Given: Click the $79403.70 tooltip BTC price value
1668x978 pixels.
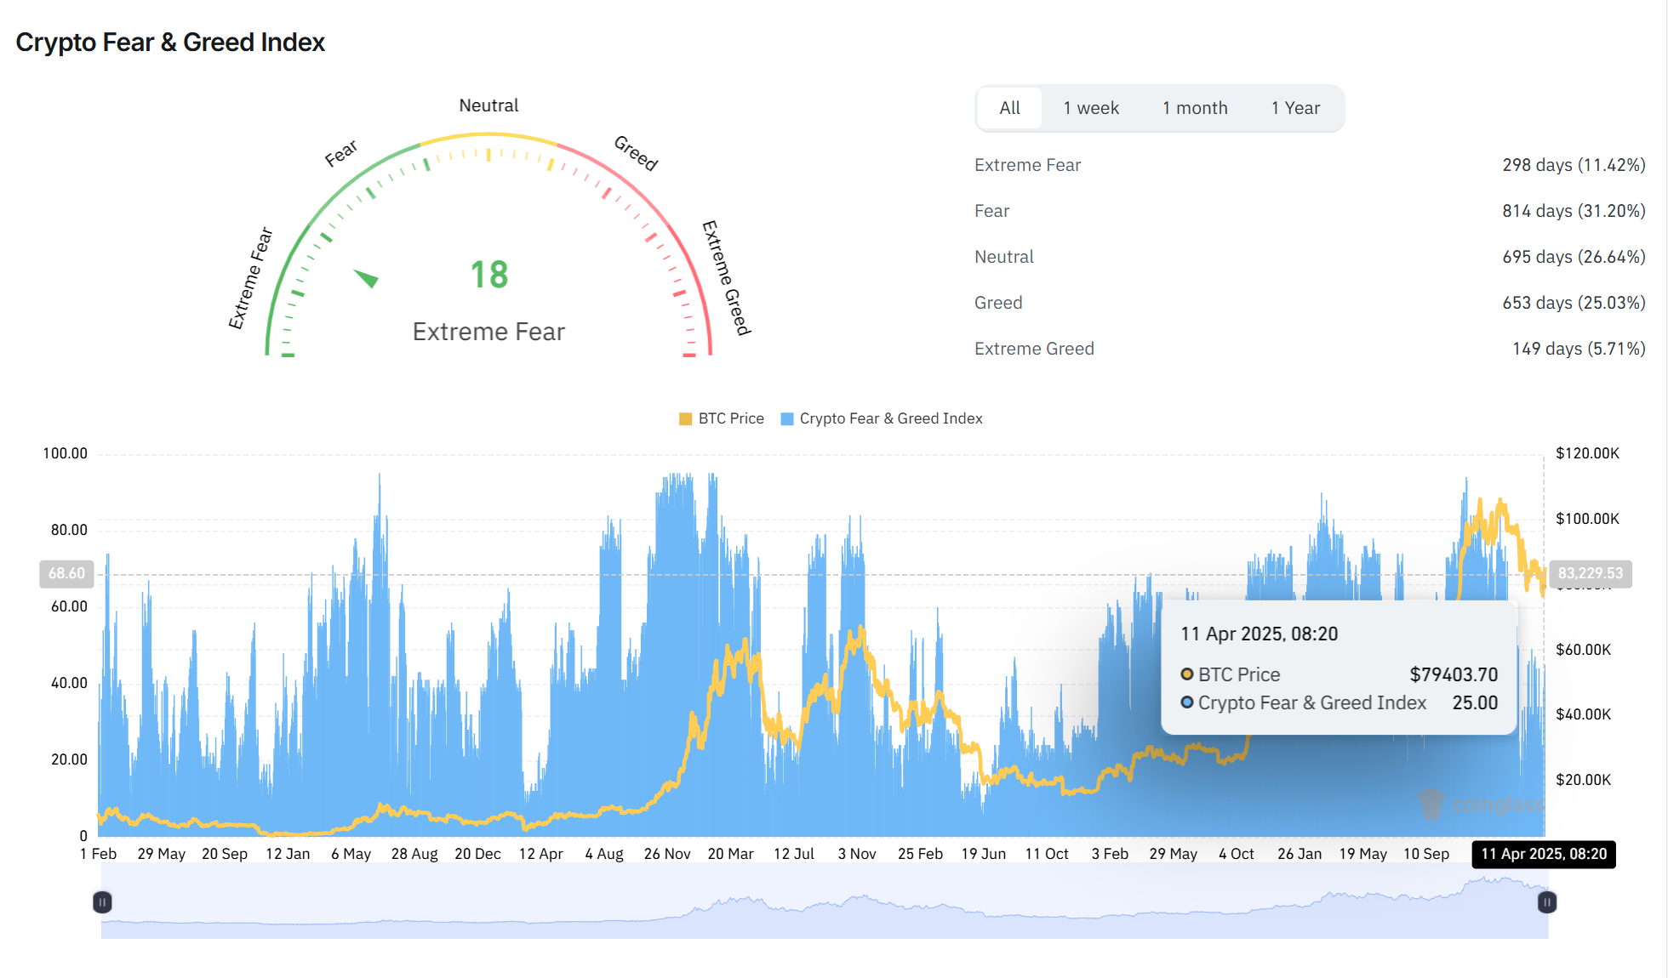Looking at the screenshot, I should pyautogui.click(x=1454, y=674).
